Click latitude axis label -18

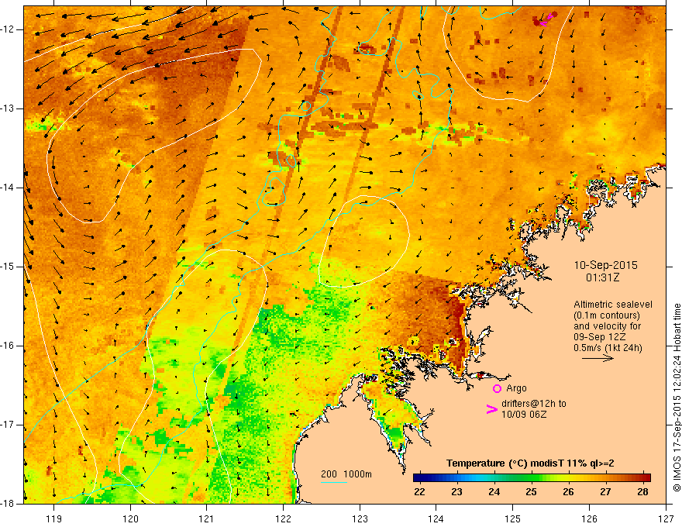tap(9, 504)
